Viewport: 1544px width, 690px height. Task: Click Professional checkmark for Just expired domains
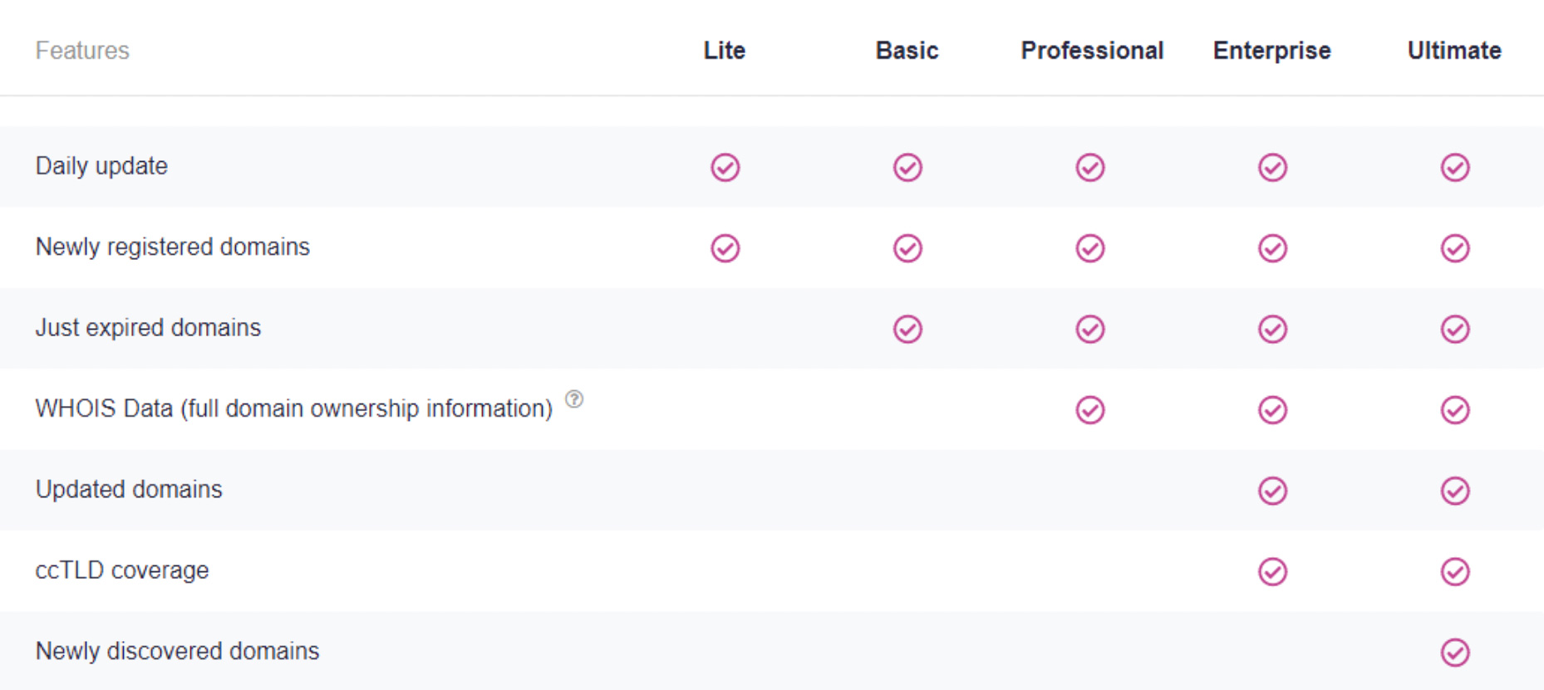coord(1090,330)
